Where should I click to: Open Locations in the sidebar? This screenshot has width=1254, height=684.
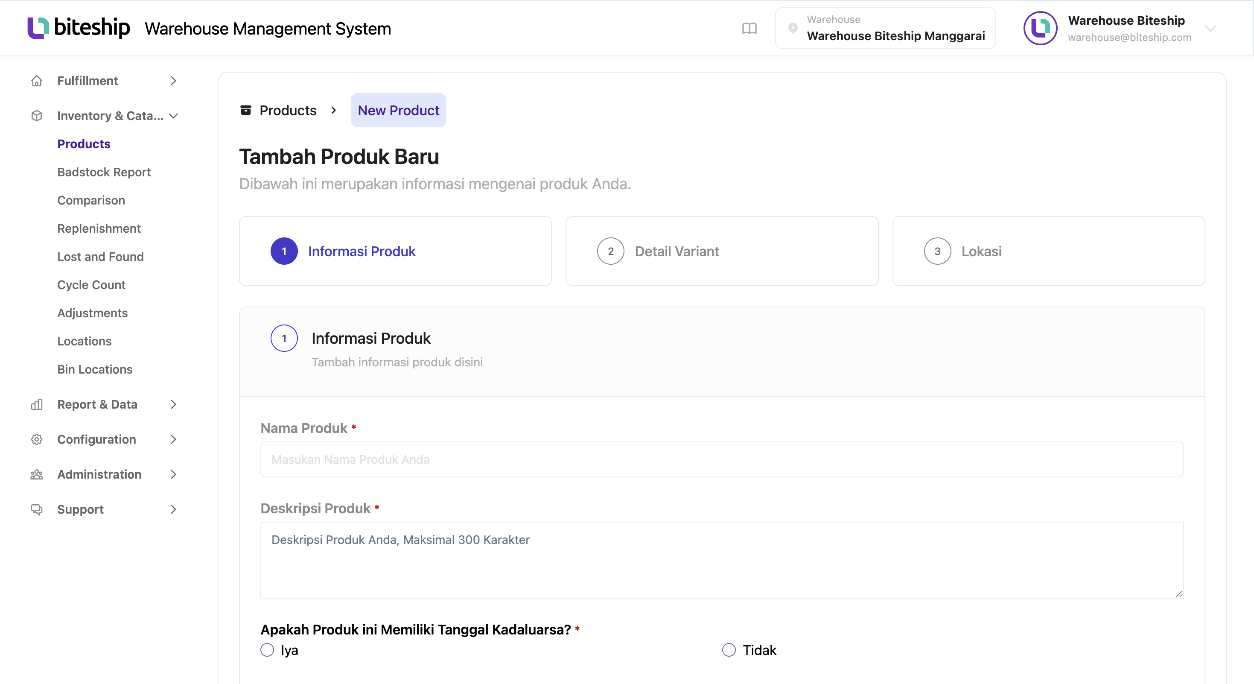tap(84, 342)
